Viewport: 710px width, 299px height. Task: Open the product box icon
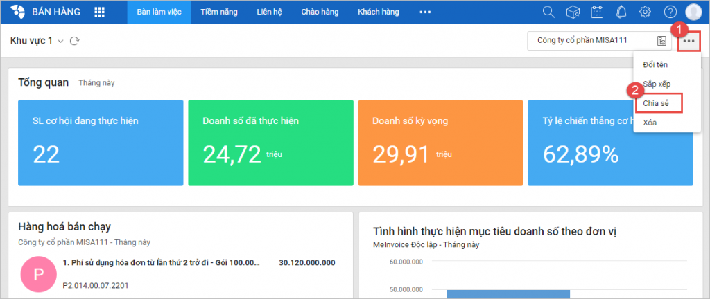click(x=573, y=12)
